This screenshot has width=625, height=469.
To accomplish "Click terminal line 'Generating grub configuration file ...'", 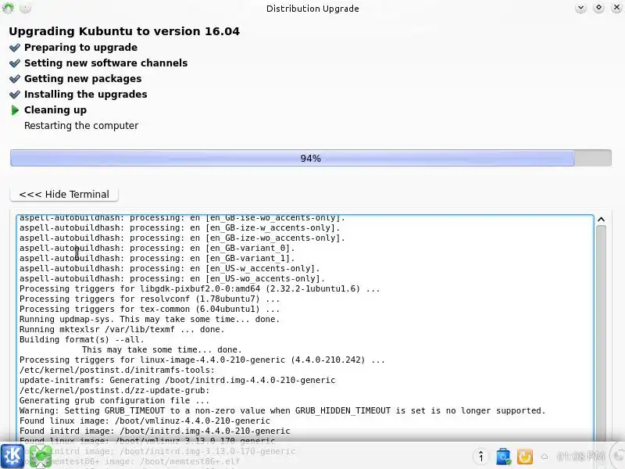I will tap(114, 400).
